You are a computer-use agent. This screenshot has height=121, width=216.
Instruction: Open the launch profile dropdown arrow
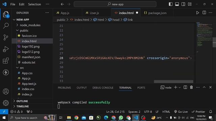[x=180, y=87]
